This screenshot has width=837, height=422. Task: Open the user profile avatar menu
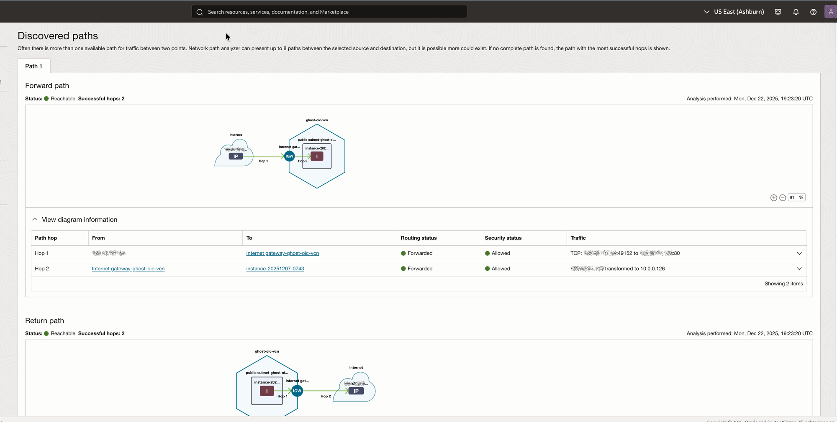tap(830, 12)
